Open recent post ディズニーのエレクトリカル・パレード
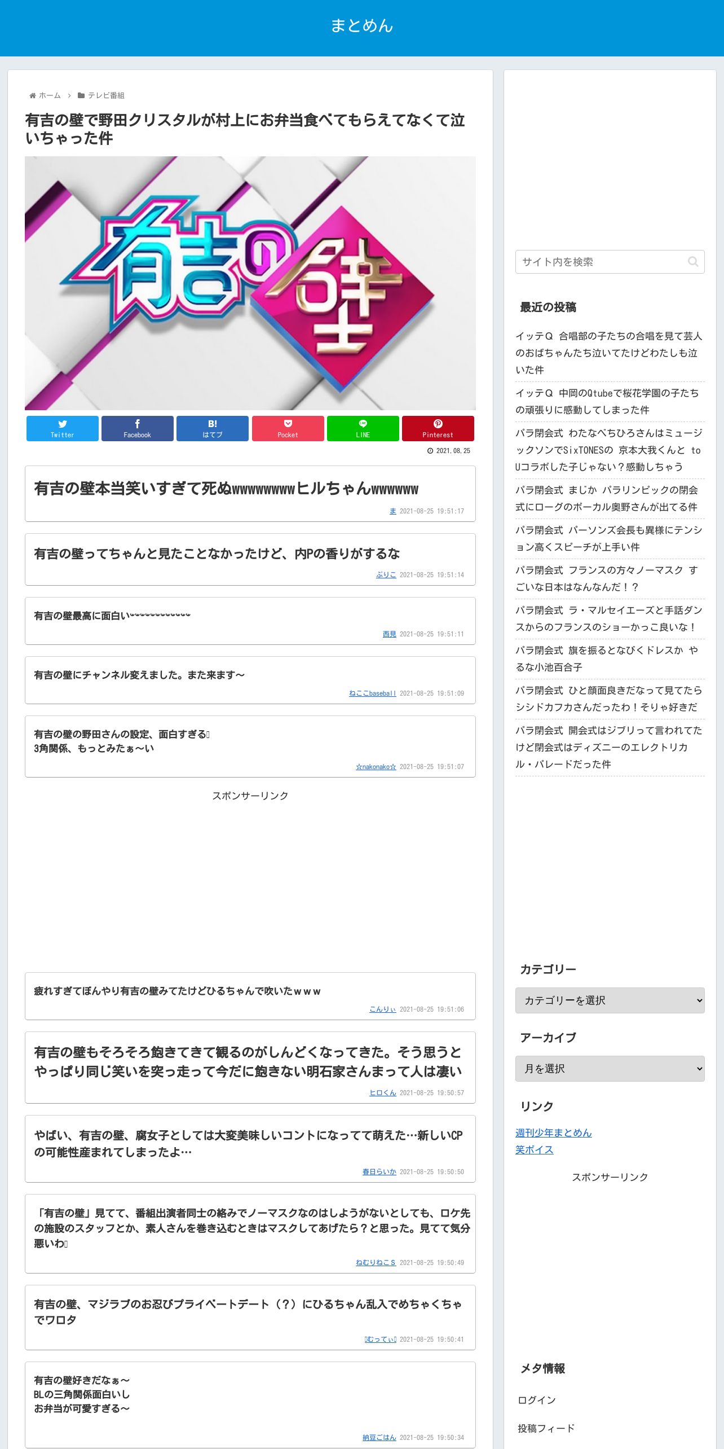This screenshot has width=724, height=1449. point(609,747)
